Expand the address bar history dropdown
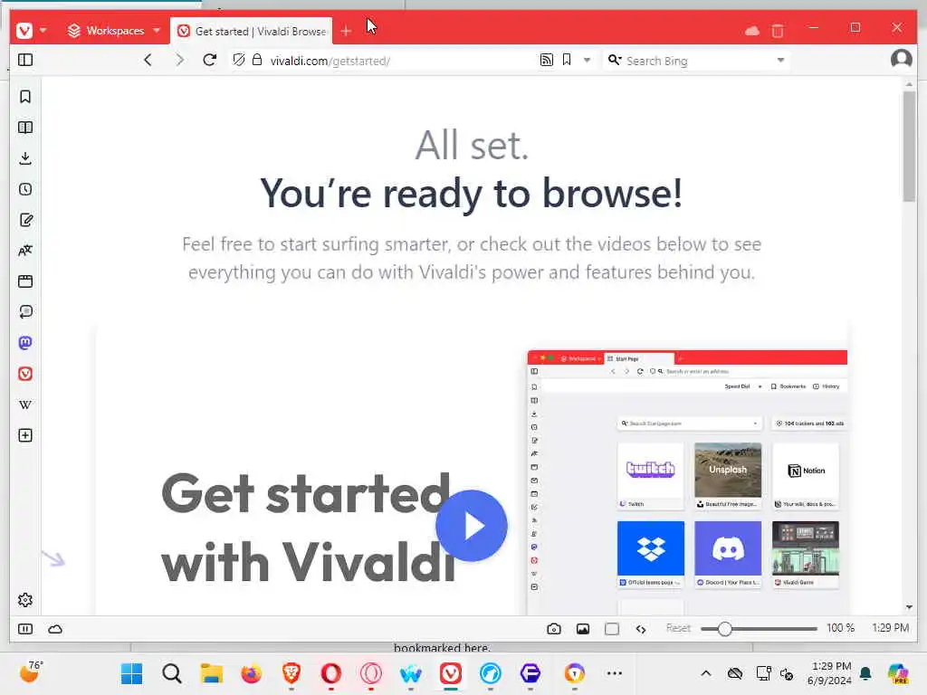 tap(587, 60)
